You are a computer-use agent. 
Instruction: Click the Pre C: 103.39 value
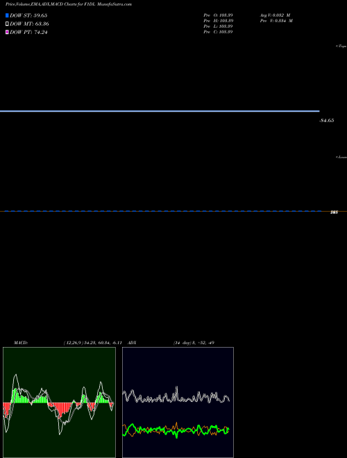click(218, 32)
